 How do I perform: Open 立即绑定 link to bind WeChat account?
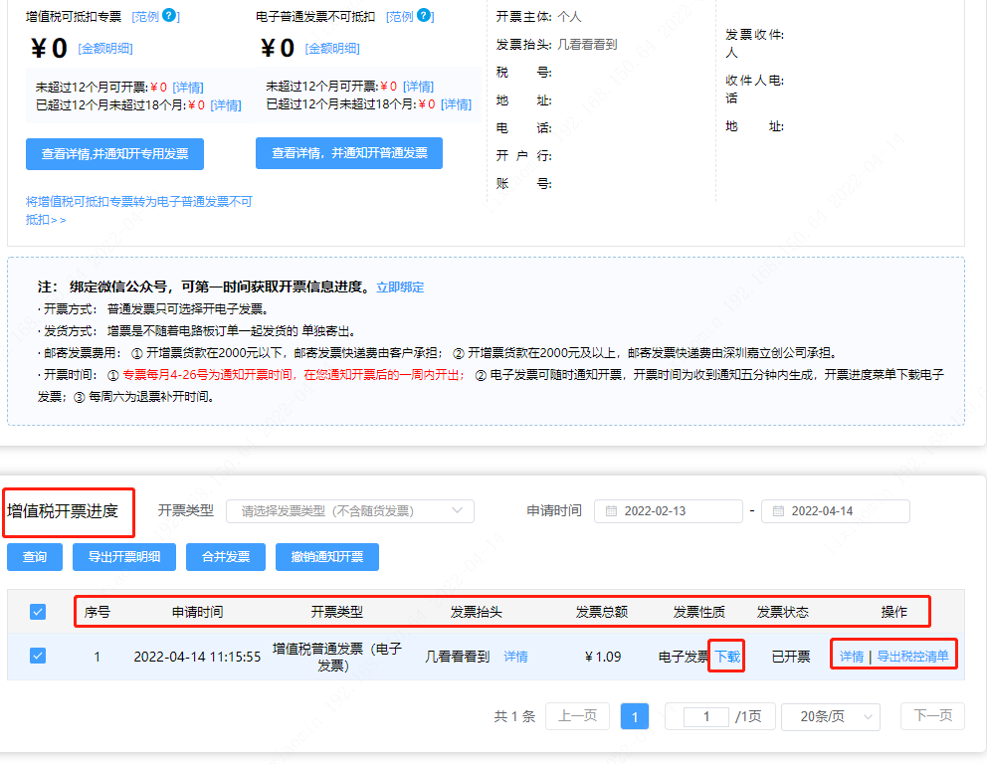coord(400,287)
